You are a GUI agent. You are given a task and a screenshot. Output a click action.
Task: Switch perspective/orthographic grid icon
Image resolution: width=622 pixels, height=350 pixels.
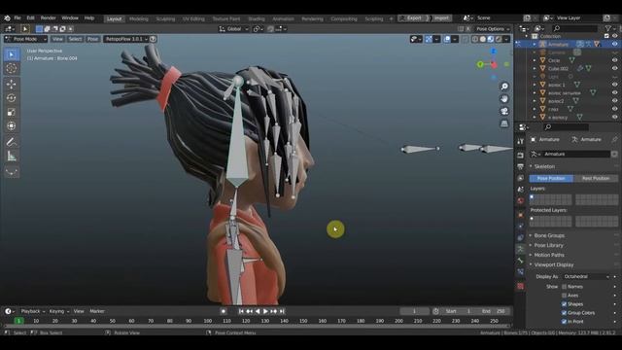coord(504,123)
